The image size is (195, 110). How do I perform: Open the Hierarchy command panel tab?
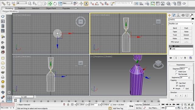coord(178,15)
